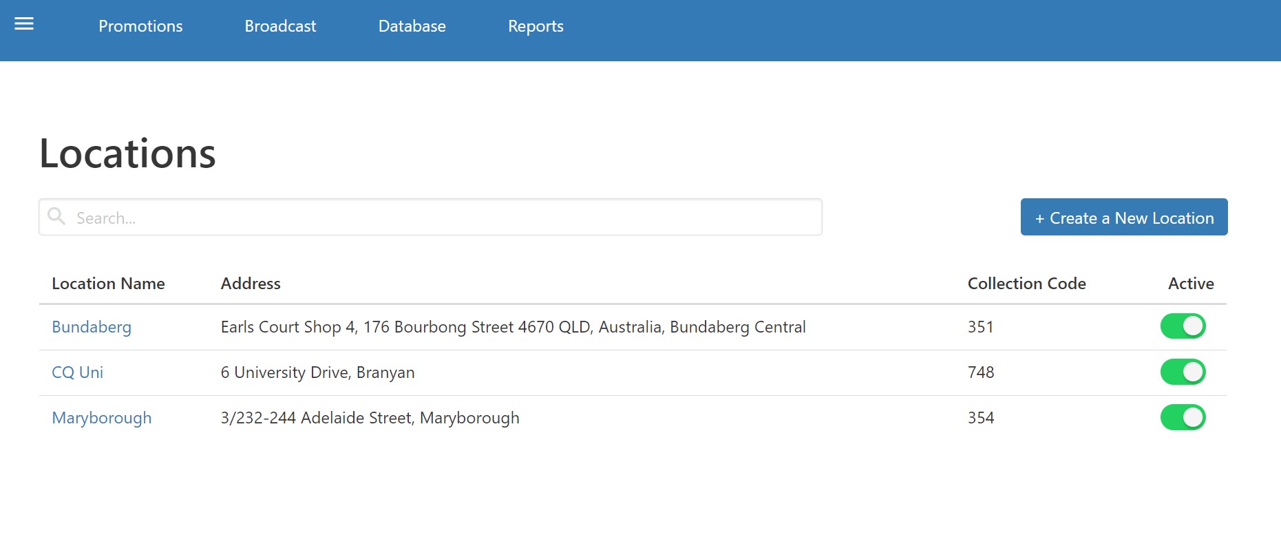
Task: Open the Database menu
Action: point(412,26)
